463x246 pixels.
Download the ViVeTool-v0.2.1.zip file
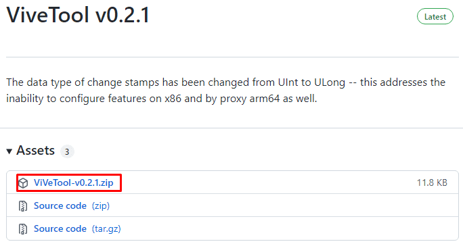pyautogui.click(x=74, y=183)
